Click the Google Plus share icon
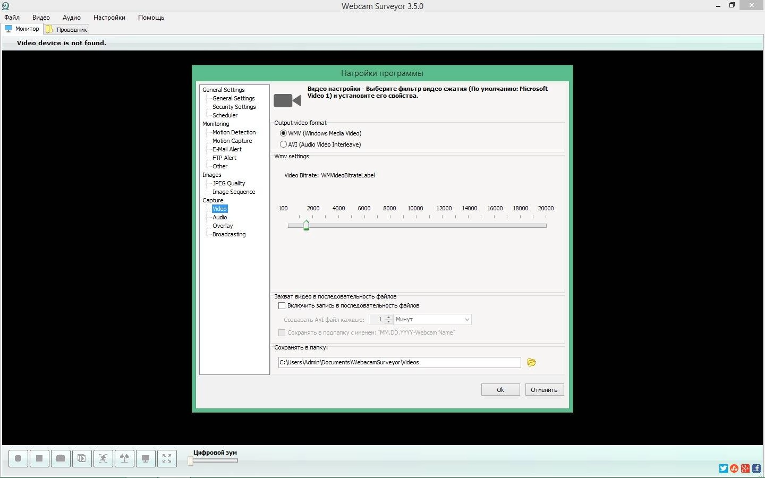Viewport: 765px width, 478px height. (745, 468)
